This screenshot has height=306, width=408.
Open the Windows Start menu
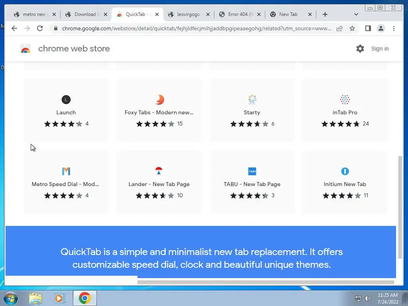point(11,298)
